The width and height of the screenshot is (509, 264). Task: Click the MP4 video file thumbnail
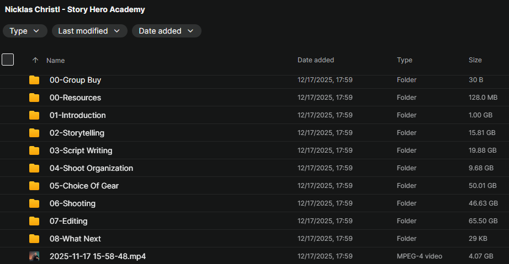[x=34, y=256]
